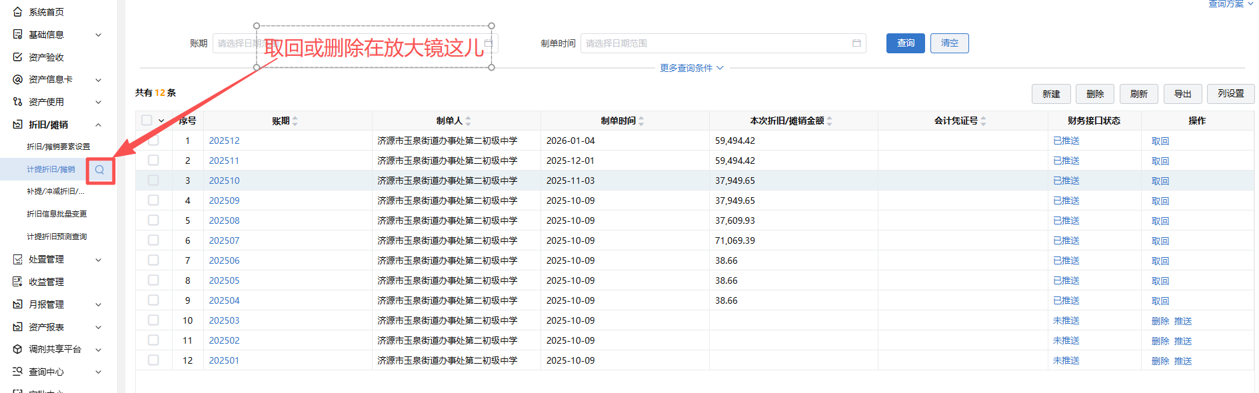Sort by 制单时间 column arrows

click(x=642, y=121)
